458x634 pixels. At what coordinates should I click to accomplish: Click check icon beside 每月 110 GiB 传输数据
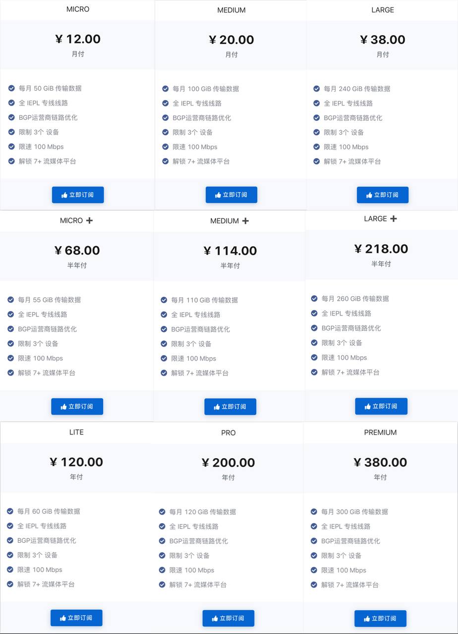pyautogui.click(x=164, y=300)
